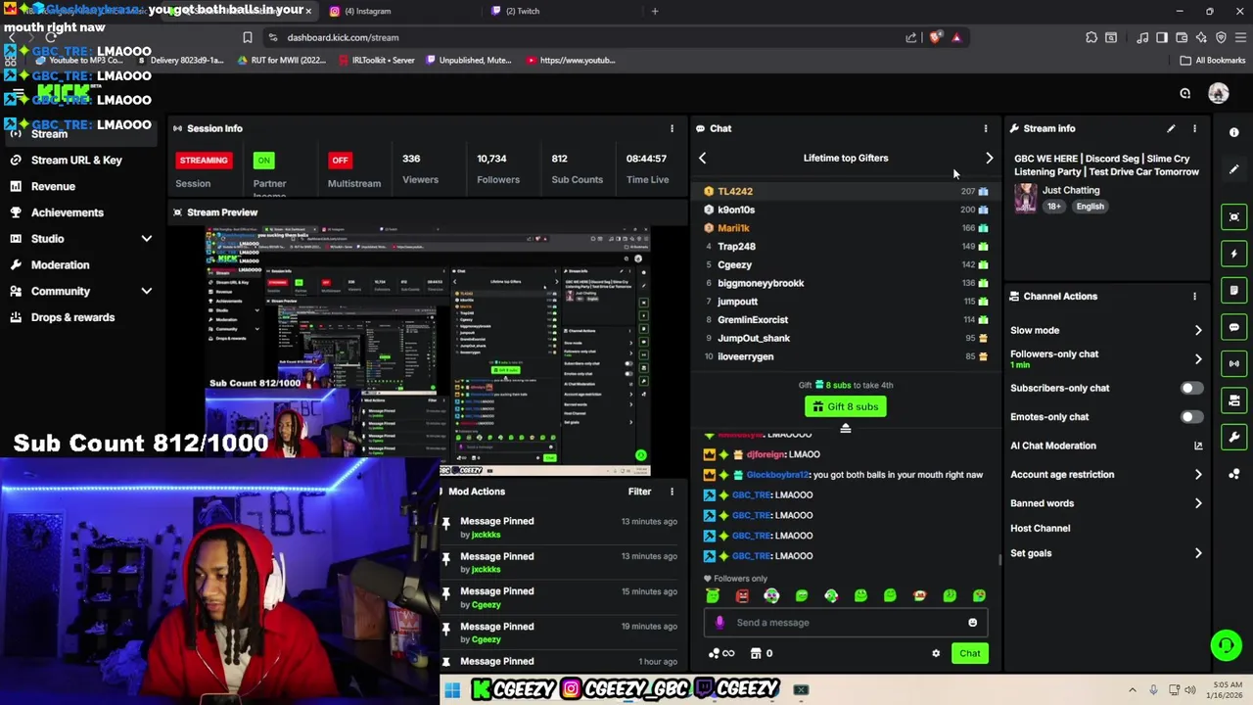Click the info icon in right sidebar
This screenshot has width=1253, height=705.
[1234, 132]
